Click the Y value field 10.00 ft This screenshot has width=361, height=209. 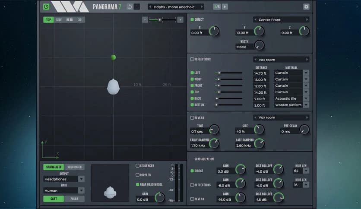[244, 33]
